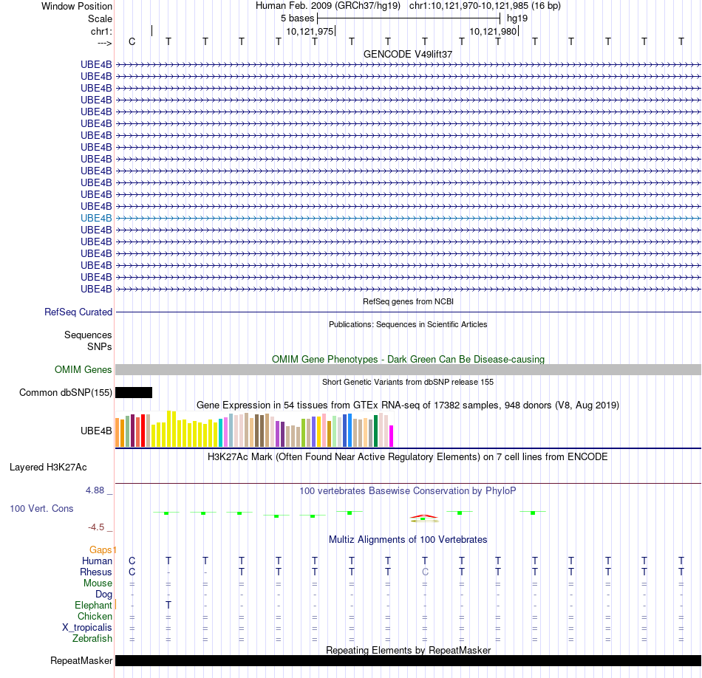Select the black dbSNP variant block
Viewport: 702px width, 678px height.
click(x=134, y=392)
